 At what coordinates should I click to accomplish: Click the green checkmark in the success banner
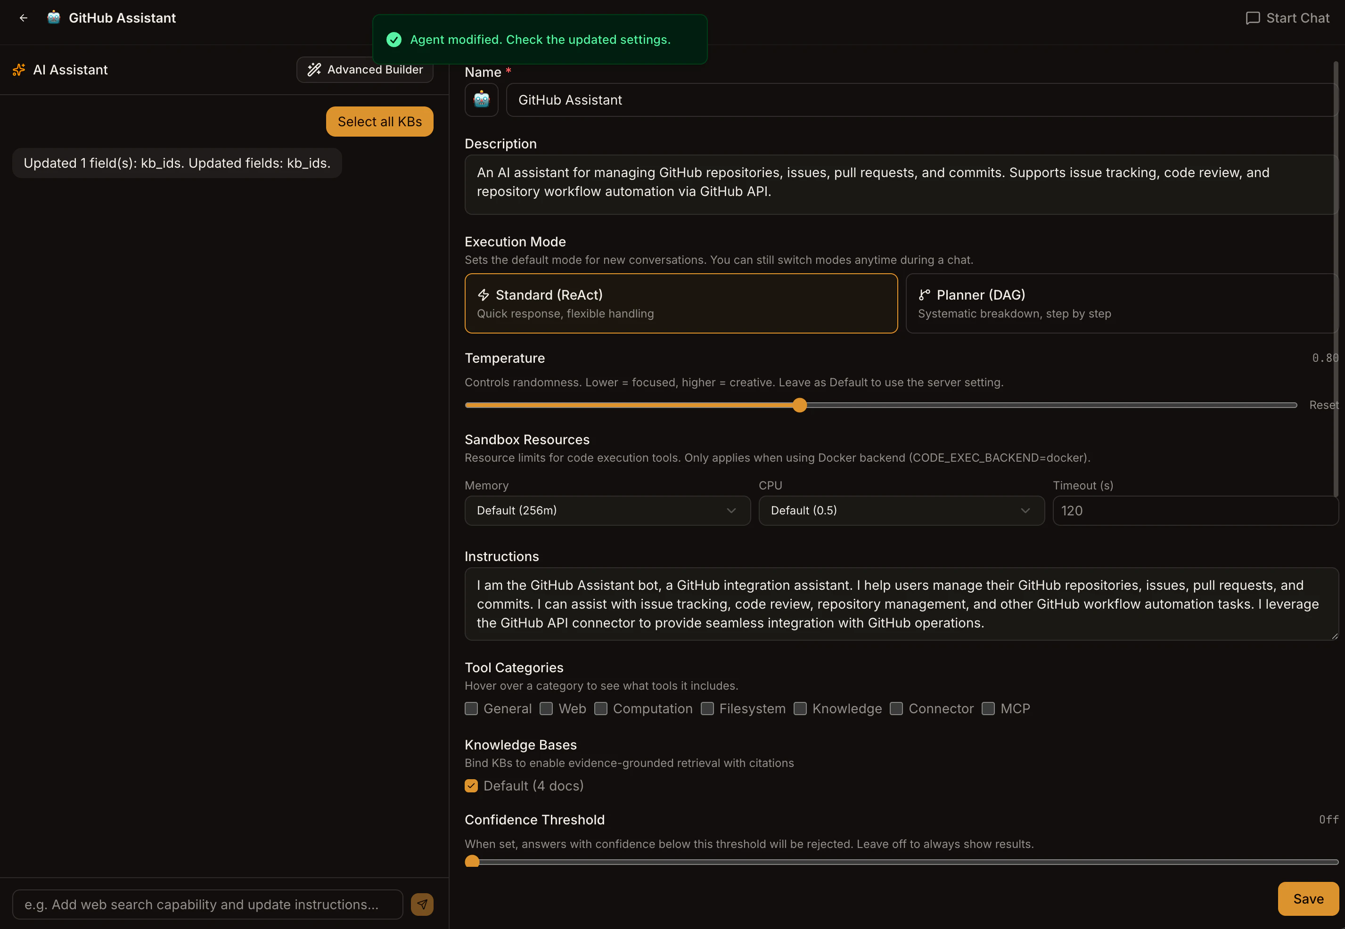(x=394, y=40)
